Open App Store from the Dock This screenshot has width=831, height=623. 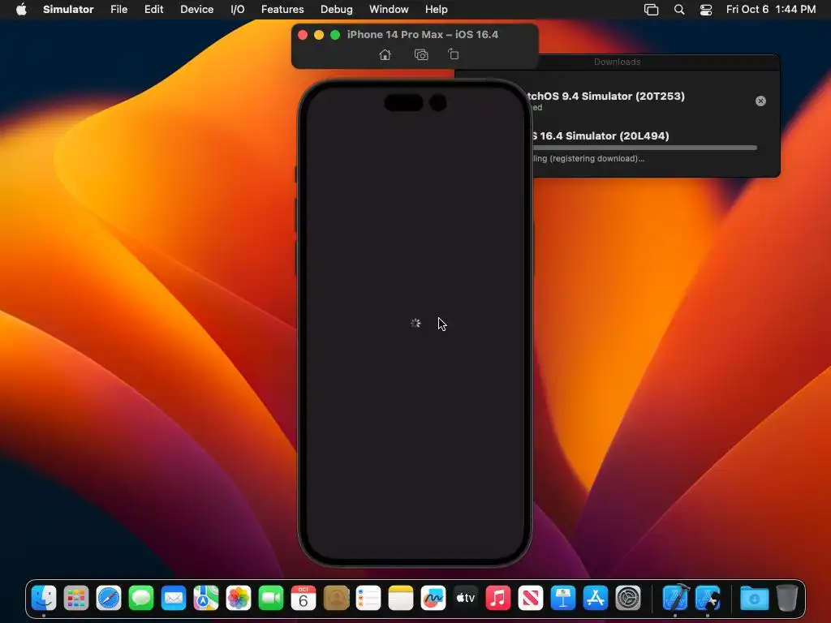[x=596, y=598]
